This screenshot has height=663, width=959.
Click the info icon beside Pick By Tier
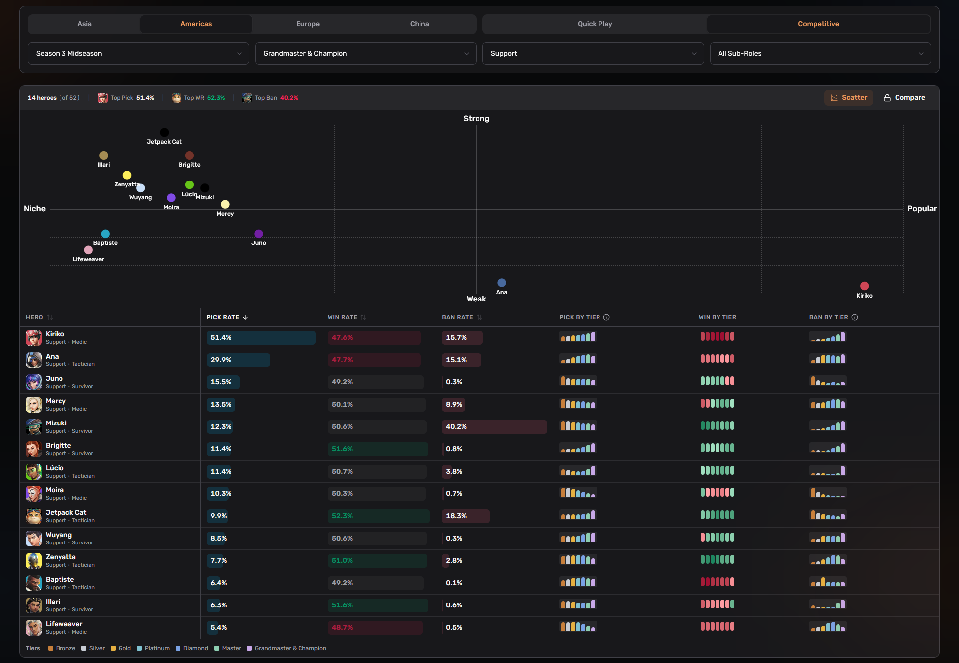click(x=606, y=317)
